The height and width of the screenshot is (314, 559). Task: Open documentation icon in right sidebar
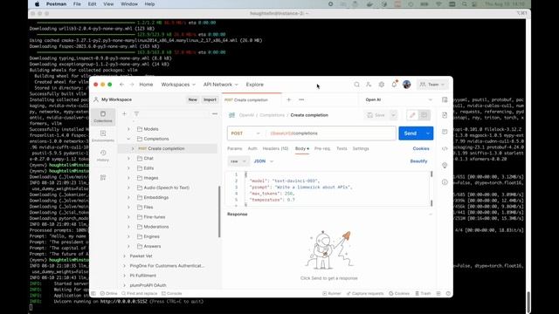pos(445,115)
